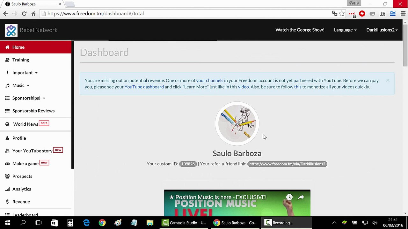This screenshot has width=408, height=229.
Task: Open Windows taskbar search
Action: tap(23, 223)
